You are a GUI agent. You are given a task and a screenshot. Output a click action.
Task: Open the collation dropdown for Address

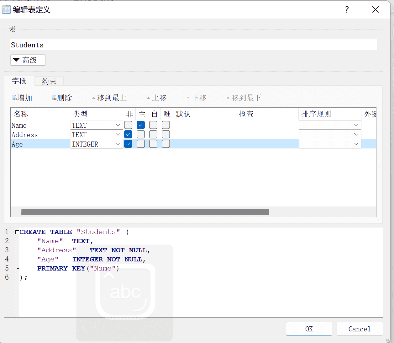pyautogui.click(x=356, y=134)
